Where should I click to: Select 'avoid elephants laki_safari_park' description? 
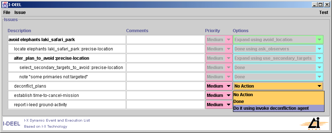[x=67, y=40]
